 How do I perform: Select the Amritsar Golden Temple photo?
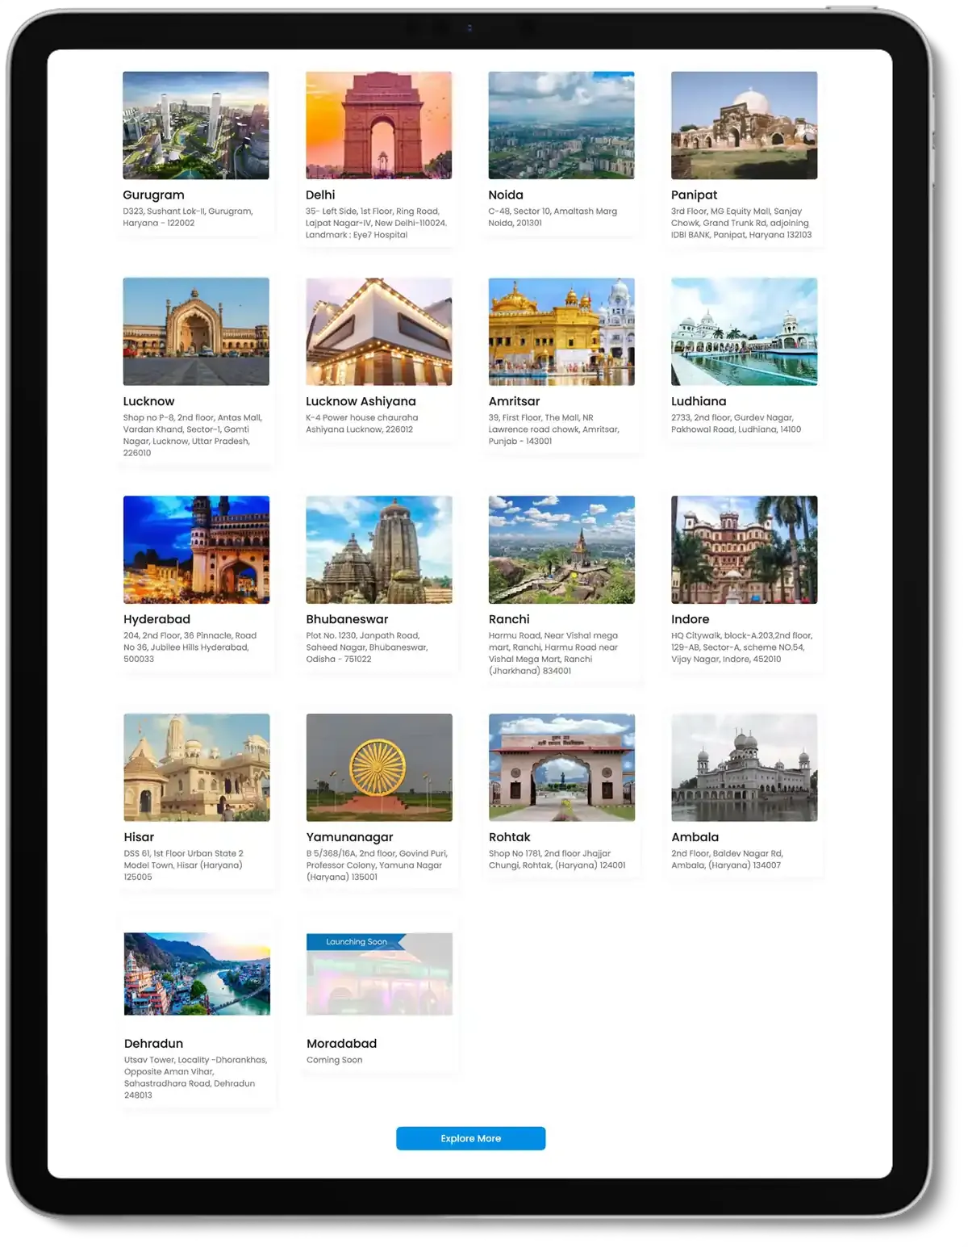pos(561,331)
